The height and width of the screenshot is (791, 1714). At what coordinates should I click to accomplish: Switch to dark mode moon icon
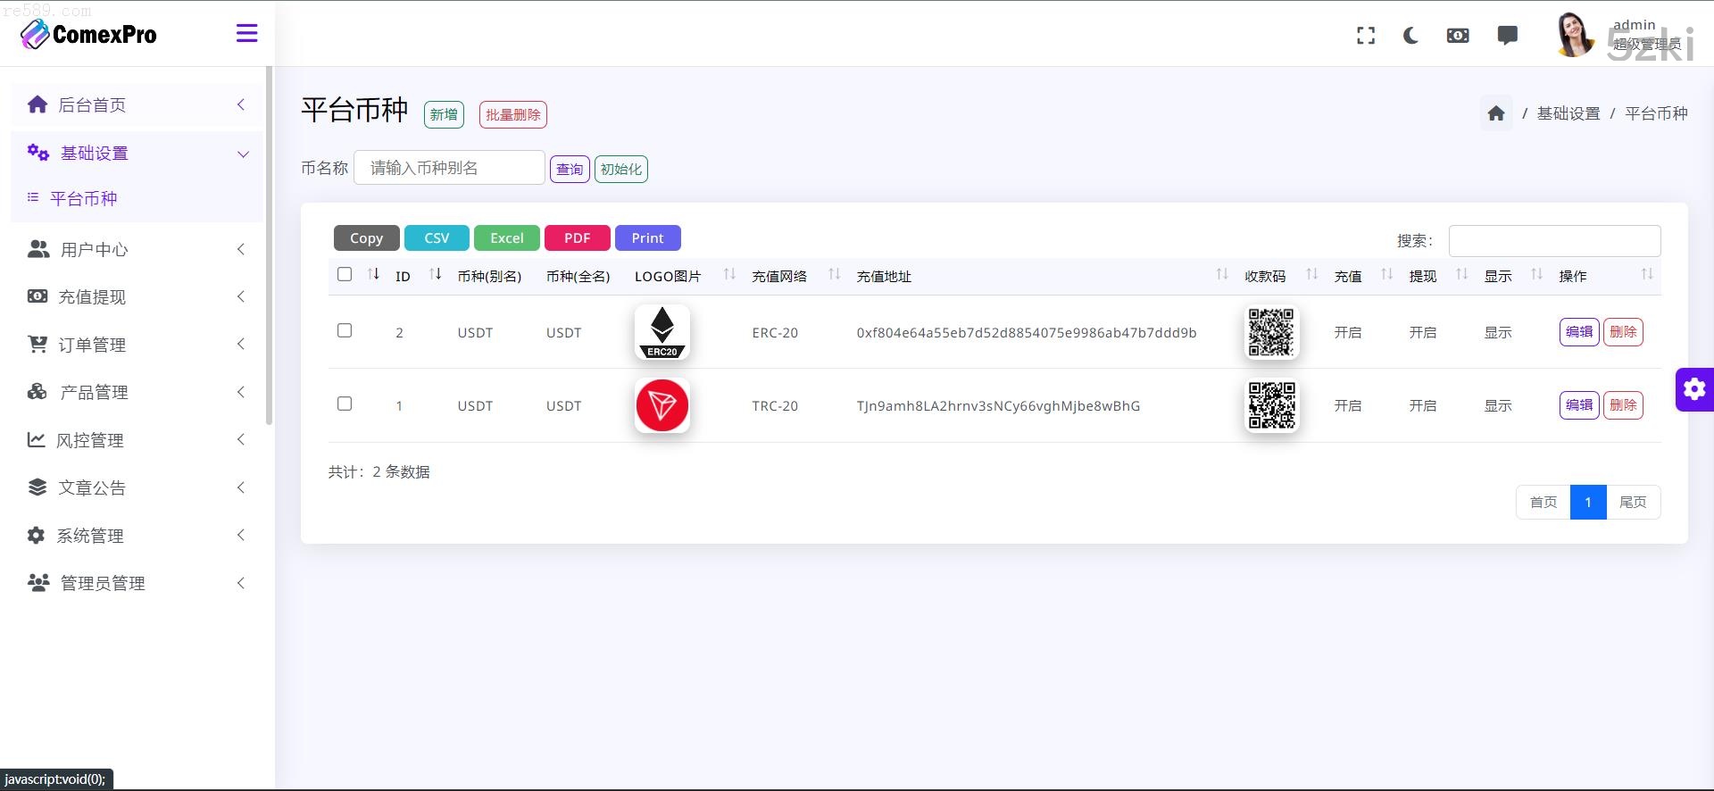coord(1410,36)
